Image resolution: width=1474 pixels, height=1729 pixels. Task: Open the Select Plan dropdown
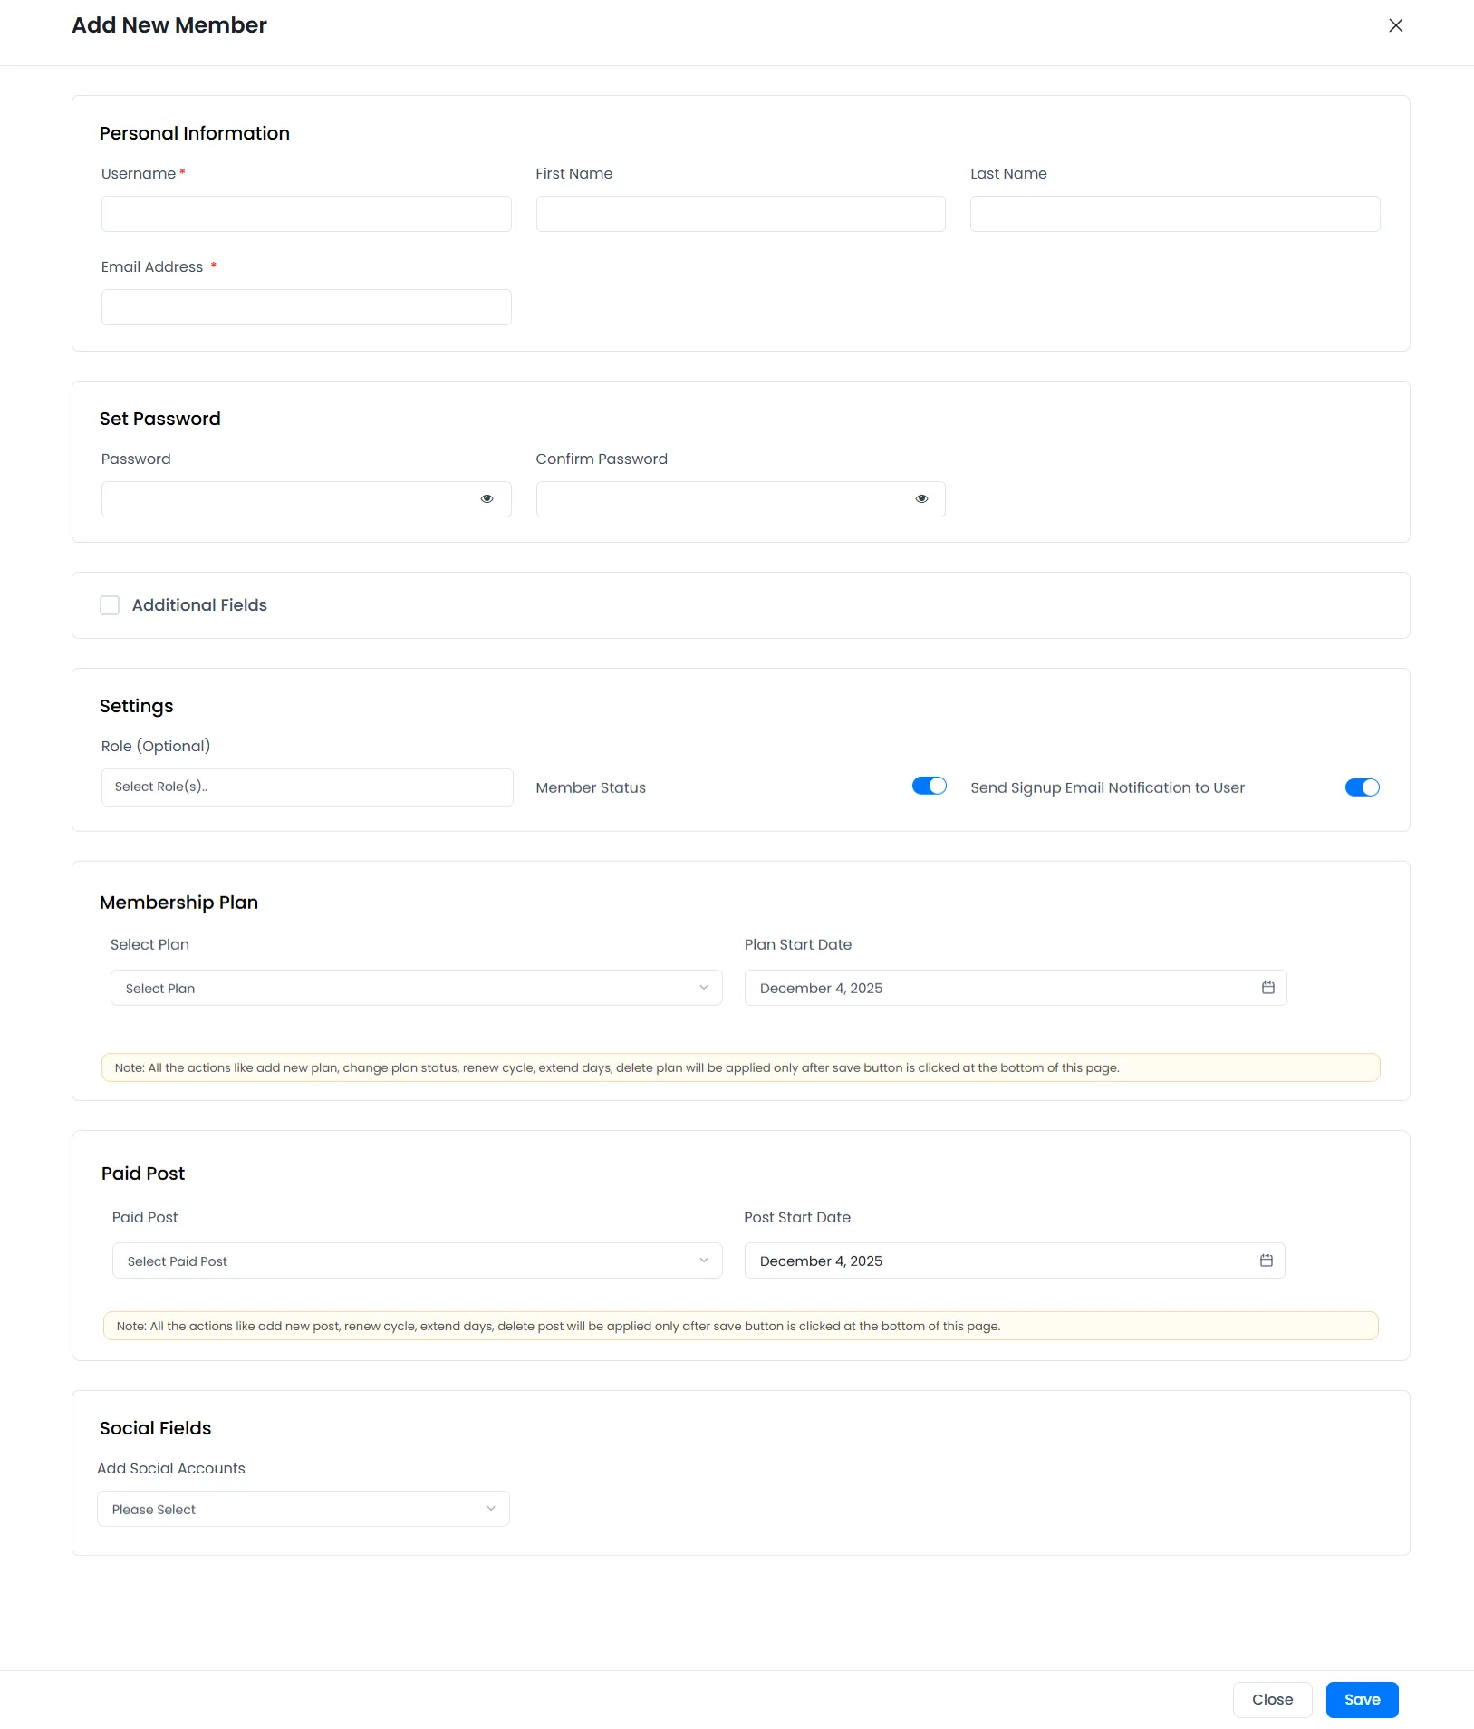click(416, 988)
